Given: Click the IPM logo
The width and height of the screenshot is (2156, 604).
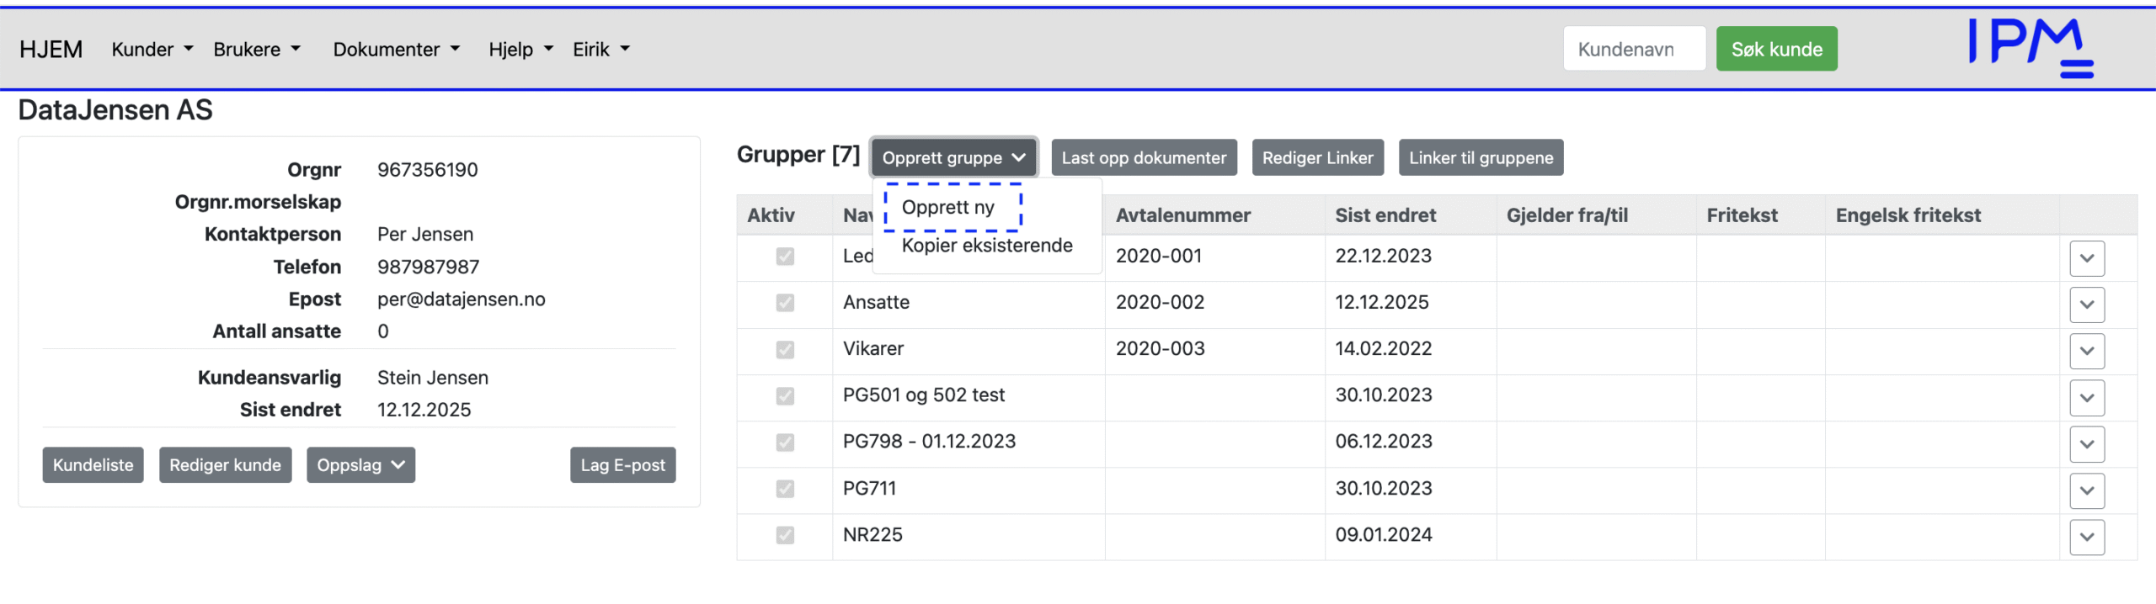Looking at the screenshot, I should coord(2030,47).
